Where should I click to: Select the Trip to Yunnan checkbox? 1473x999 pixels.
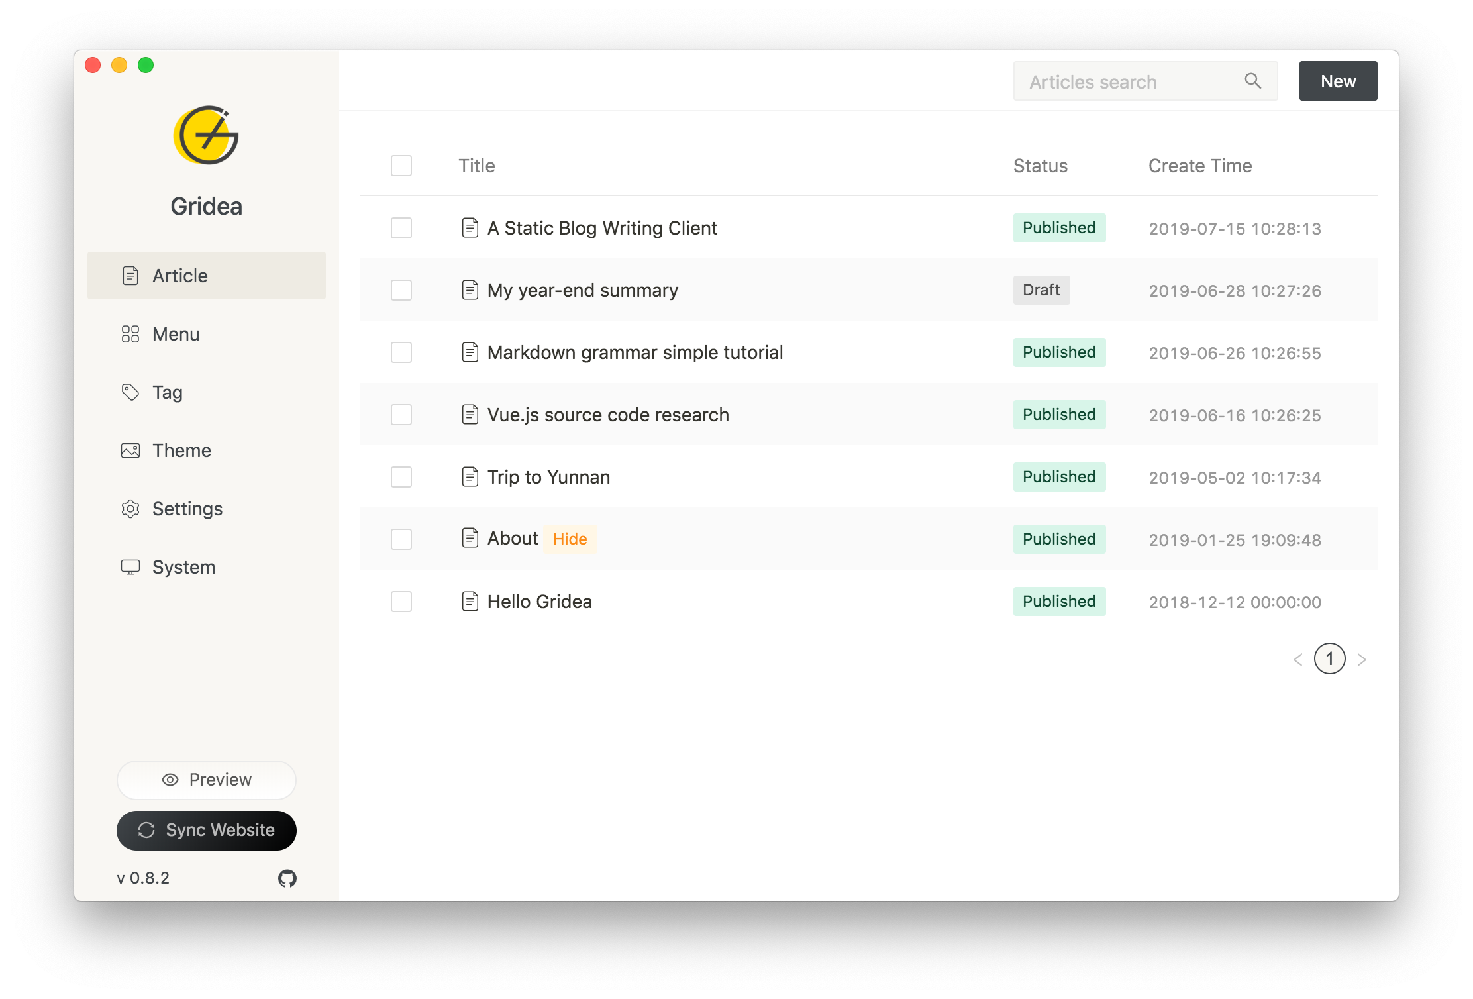coord(401,477)
